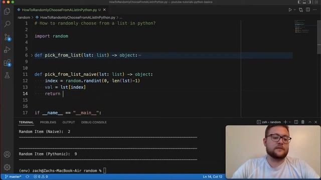Switch to the OUTPUT panel tab

point(69,122)
